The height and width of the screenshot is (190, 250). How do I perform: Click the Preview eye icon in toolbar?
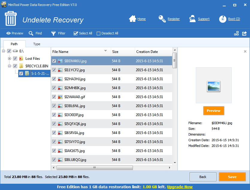tap(8, 33)
